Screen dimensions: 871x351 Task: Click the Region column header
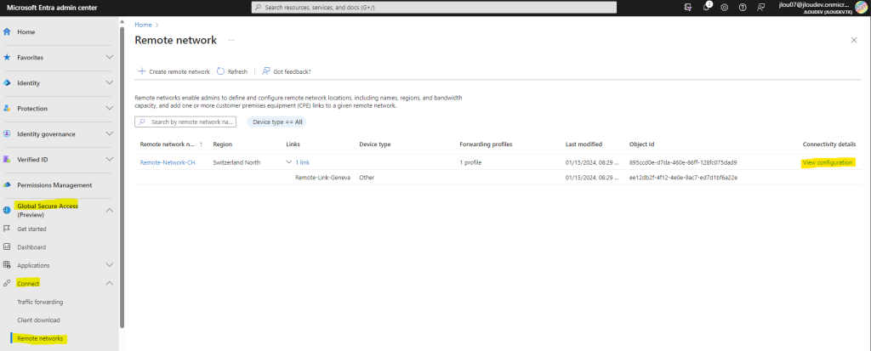[222, 144]
